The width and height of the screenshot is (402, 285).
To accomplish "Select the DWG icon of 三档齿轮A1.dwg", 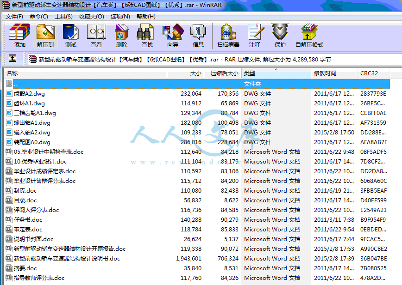I will tap(9, 113).
